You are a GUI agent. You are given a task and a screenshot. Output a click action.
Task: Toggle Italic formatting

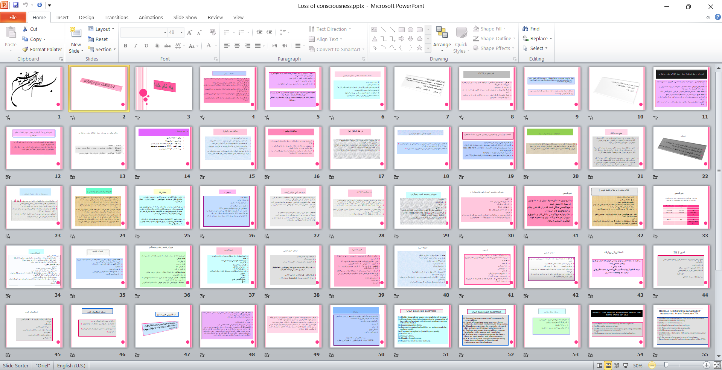point(136,46)
